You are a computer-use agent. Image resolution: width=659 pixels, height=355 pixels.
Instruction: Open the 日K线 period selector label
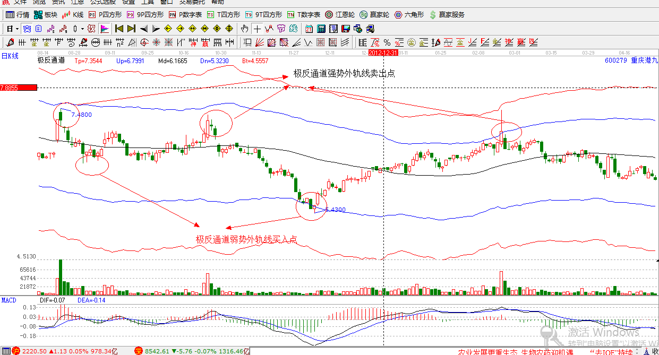coord(10,56)
